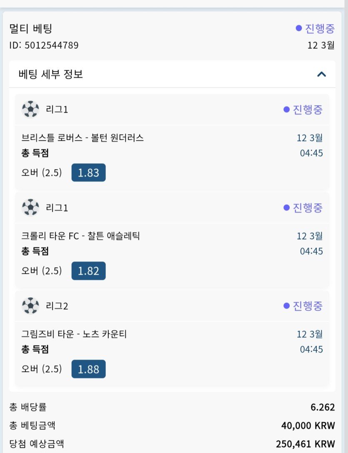Click 진행중 status in the 브리스틀 로버스 card
Viewport: 348px width, 453px height.
coord(303,109)
